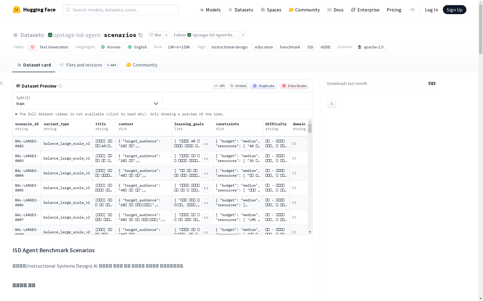Click the benchmark tag
The height and width of the screenshot is (301, 483).
(290, 47)
